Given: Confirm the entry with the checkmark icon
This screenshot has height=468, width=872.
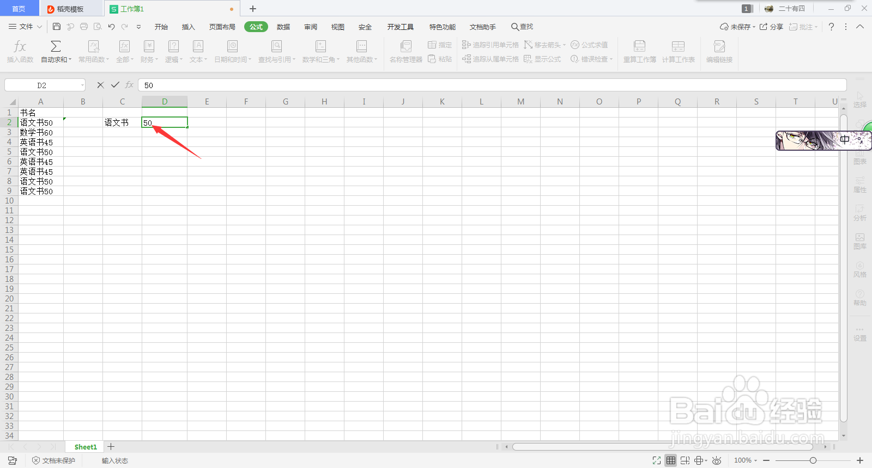Looking at the screenshot, I should click(115, 85).
